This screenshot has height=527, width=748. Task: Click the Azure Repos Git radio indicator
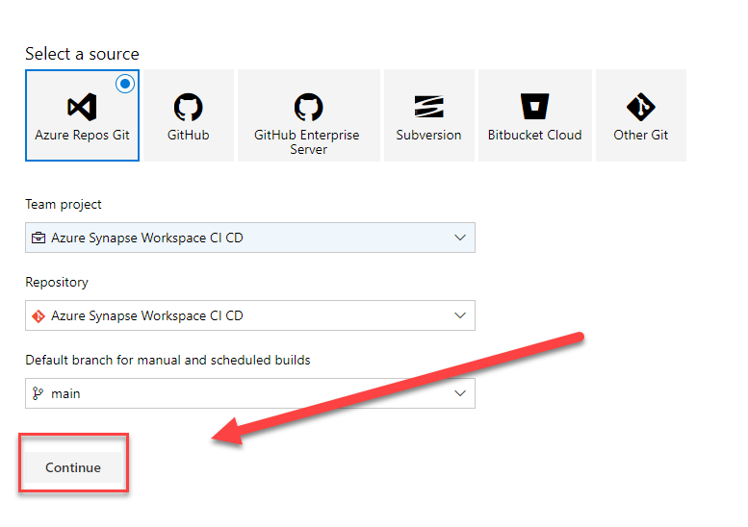tap(125, 84)
